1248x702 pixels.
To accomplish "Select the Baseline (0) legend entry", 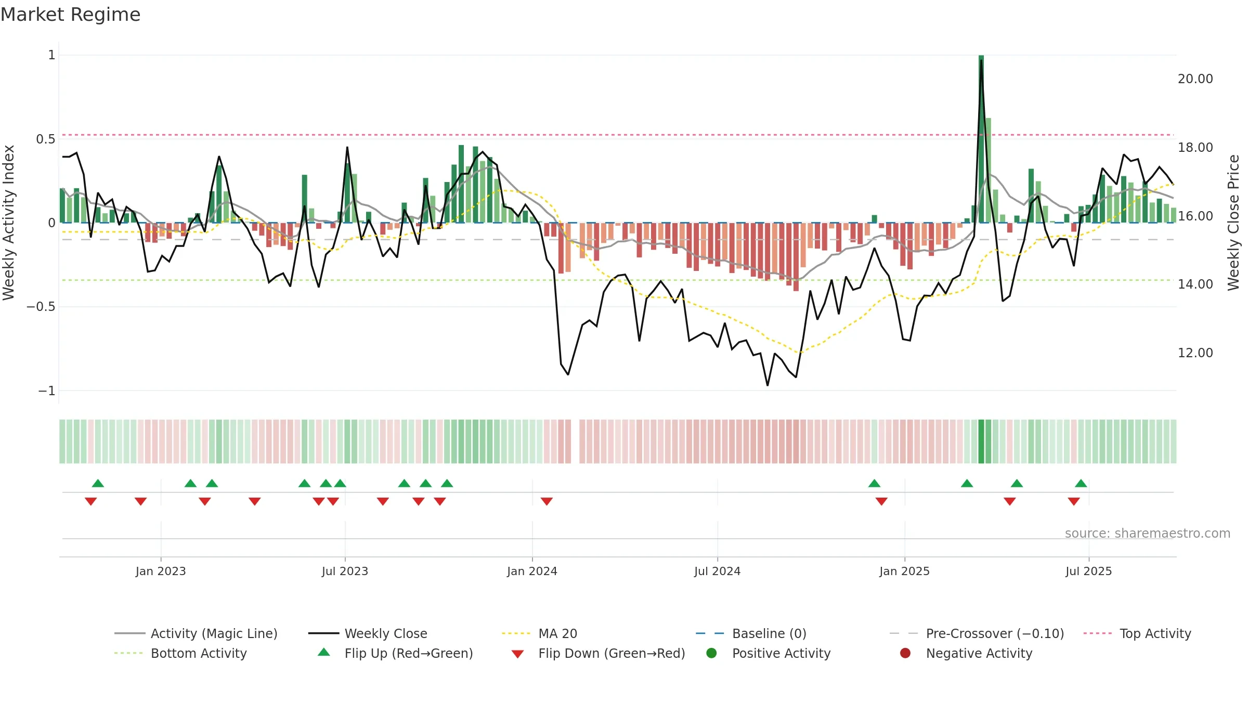I will coord(751,633).
